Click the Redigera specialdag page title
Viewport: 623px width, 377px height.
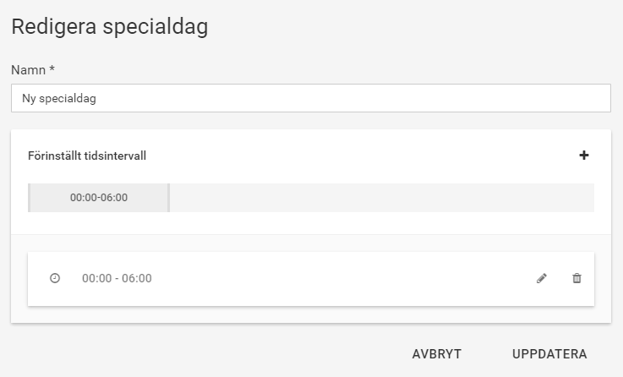110,27
